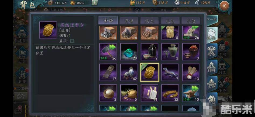The width and height of the screenshot is (255, 117).
Task: Open the 其他 tab
Action: pyautogui.click(x=191, y=21)
